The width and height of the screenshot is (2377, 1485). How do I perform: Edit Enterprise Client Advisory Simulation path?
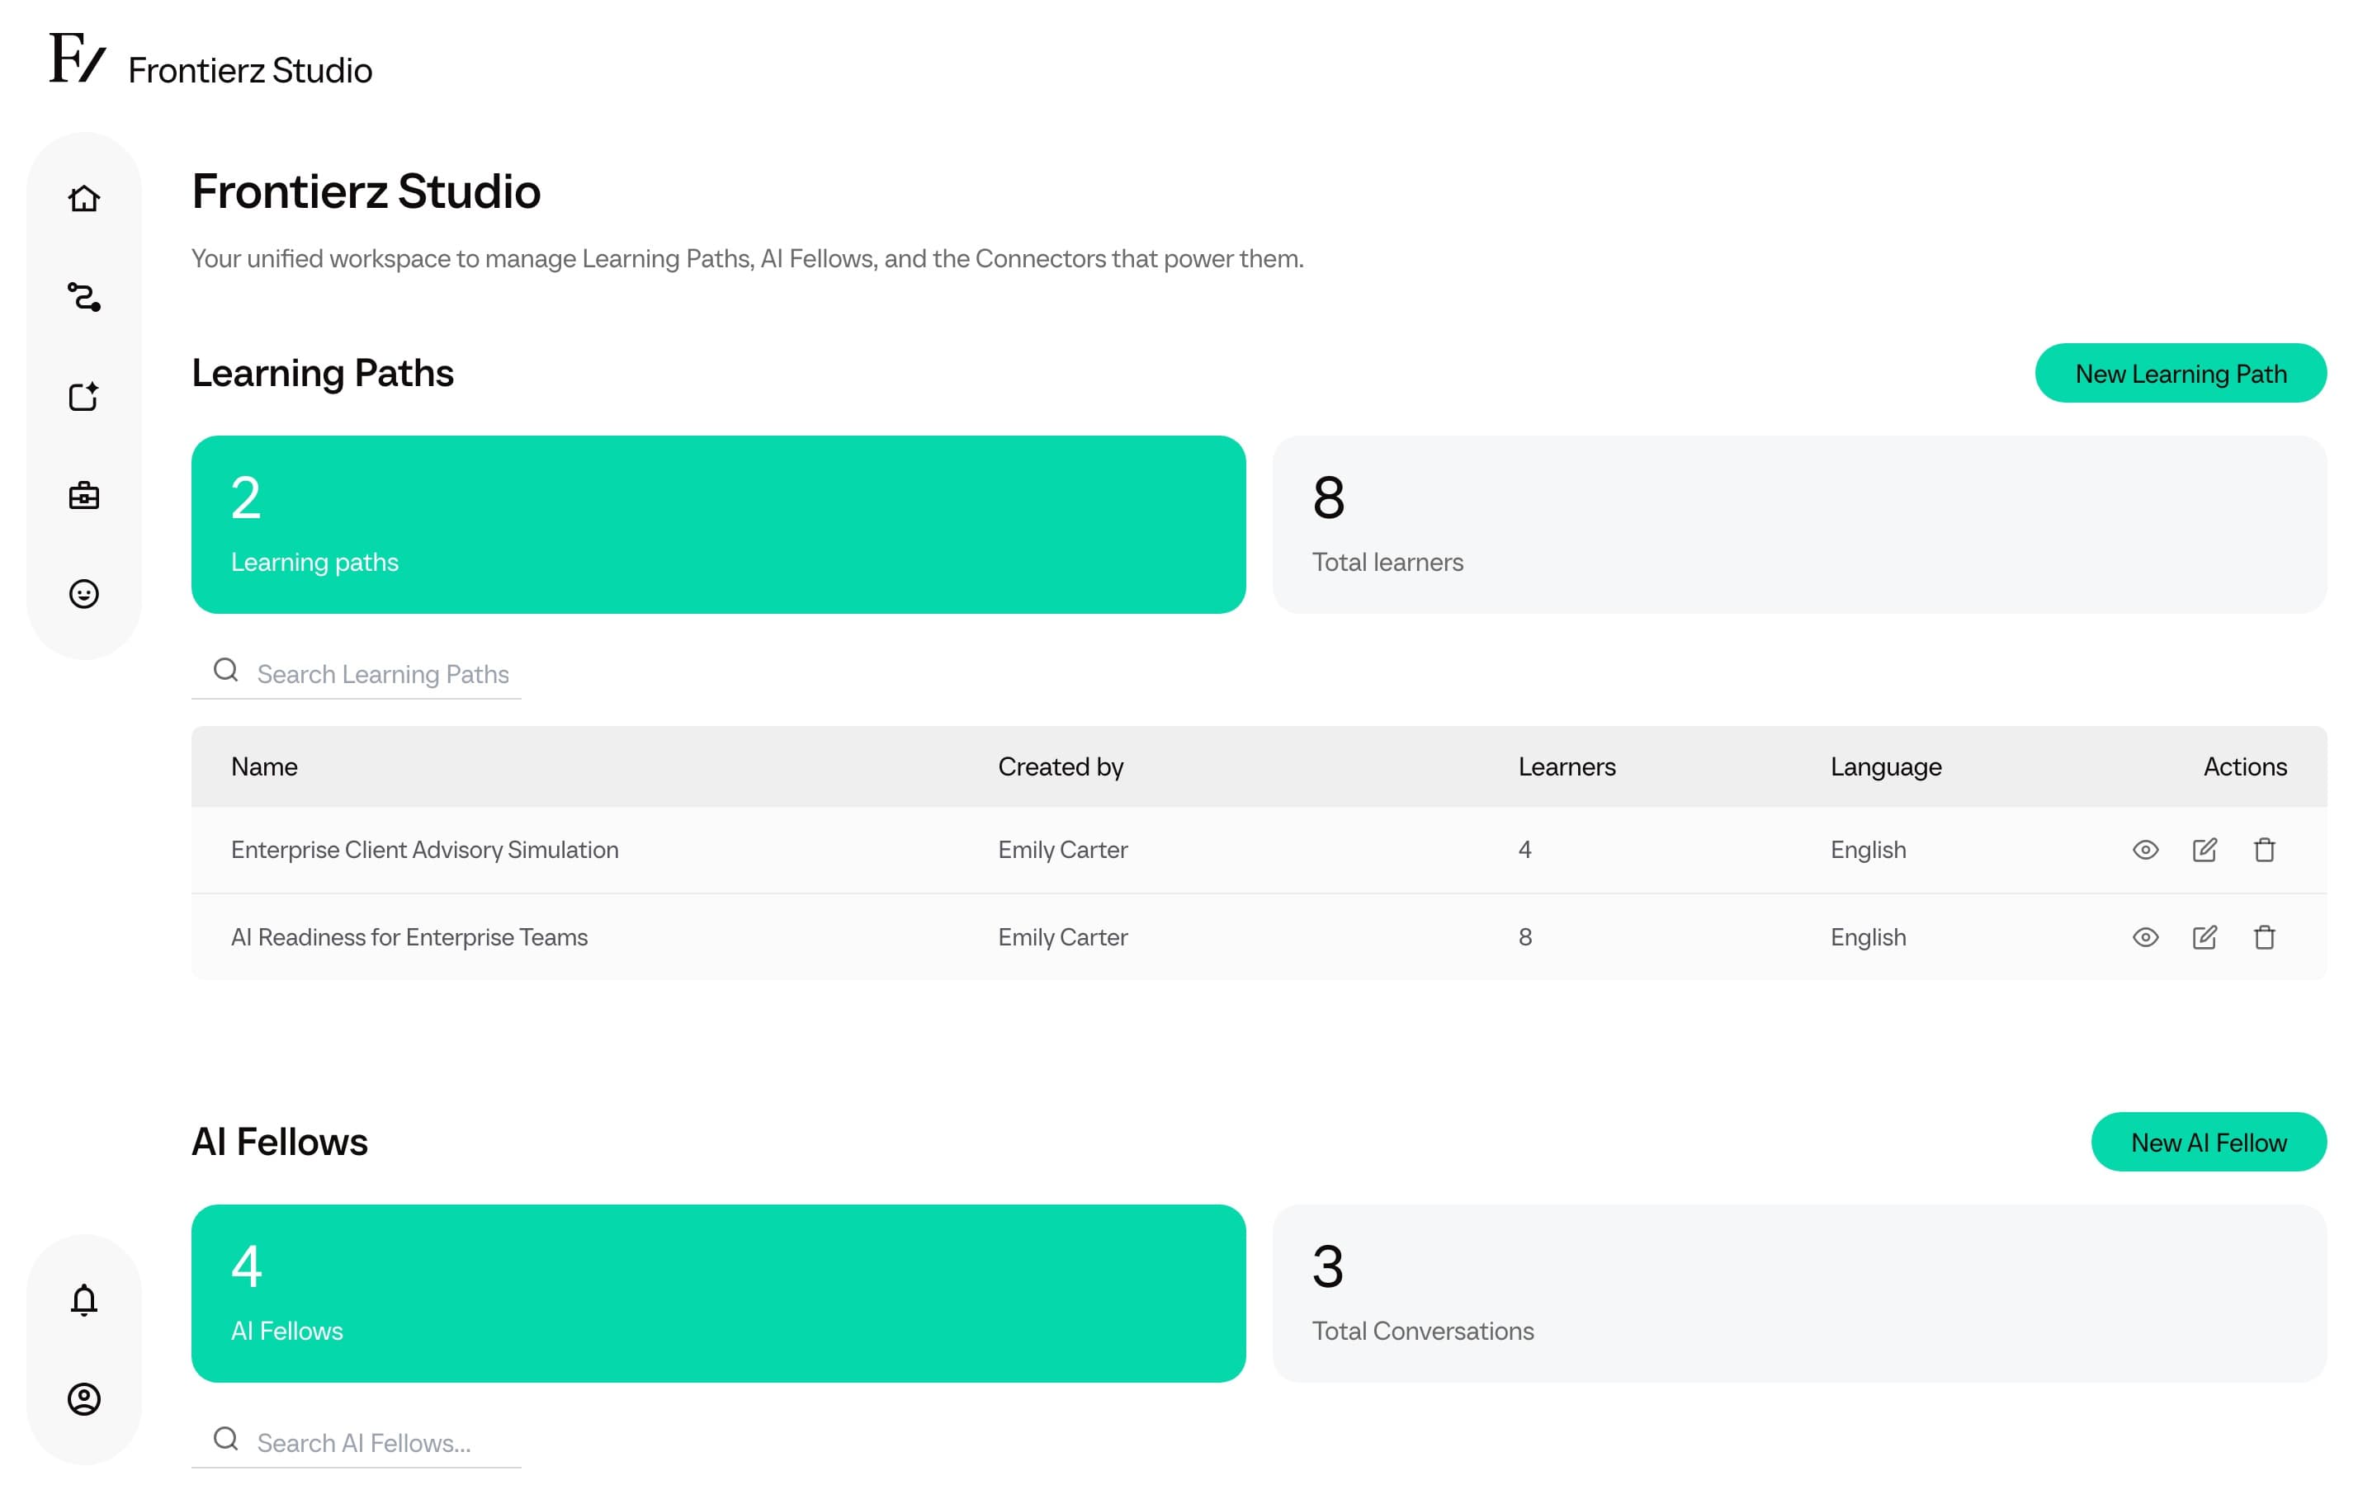(x=2205, y=850)
